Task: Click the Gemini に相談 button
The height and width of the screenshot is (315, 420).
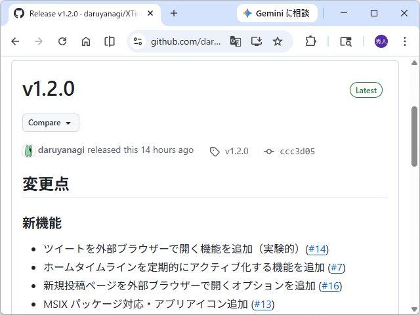Action: pyautogui.click(x=277, y=13)
